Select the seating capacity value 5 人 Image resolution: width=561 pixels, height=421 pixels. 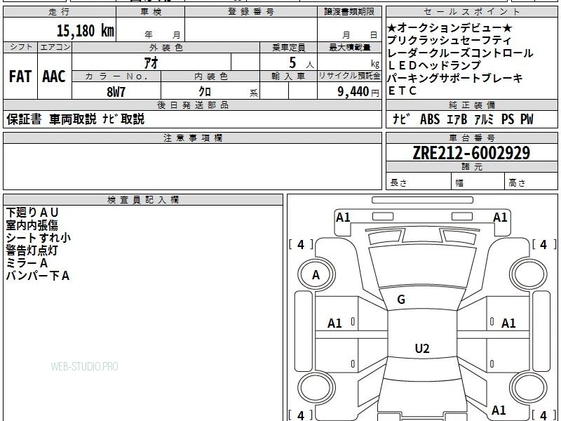click(x=301, y=63)
